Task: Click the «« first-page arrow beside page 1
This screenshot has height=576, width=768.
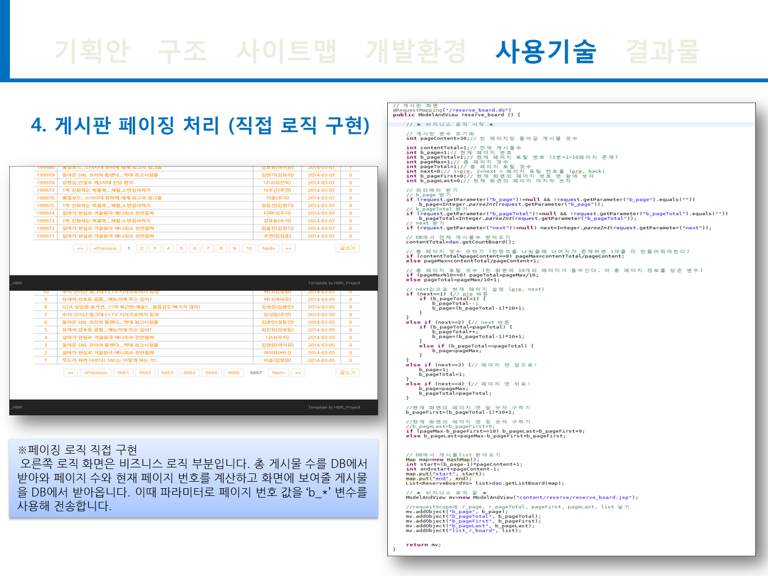Action: tap(80, 249)
